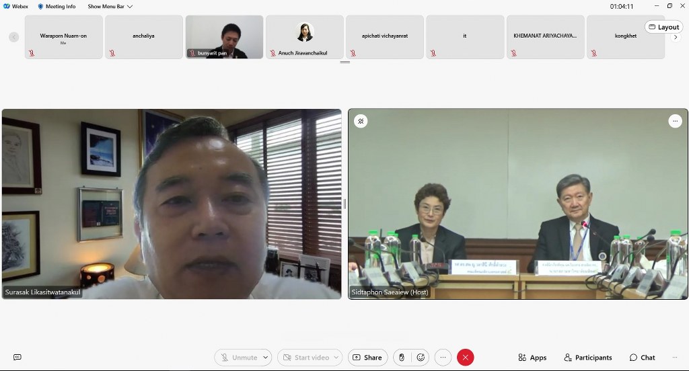This screenshot has width=689, height=371.
Task: Click the red Leave meeting button
Action: (464, 358)
